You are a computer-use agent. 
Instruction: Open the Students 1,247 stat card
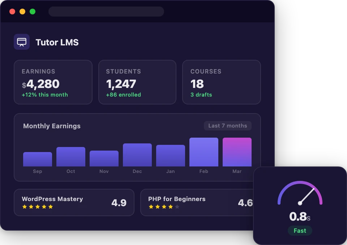pos(137,82)
